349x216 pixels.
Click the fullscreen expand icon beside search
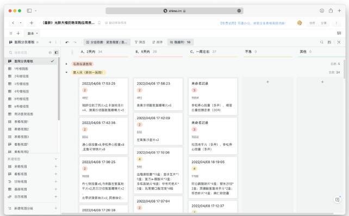coord(339,42)
